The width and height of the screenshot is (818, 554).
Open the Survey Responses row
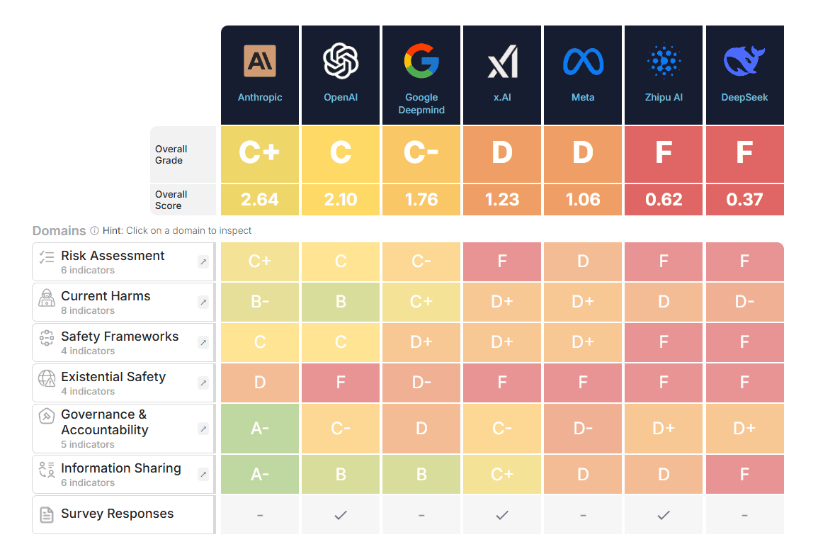pos(124,514)
